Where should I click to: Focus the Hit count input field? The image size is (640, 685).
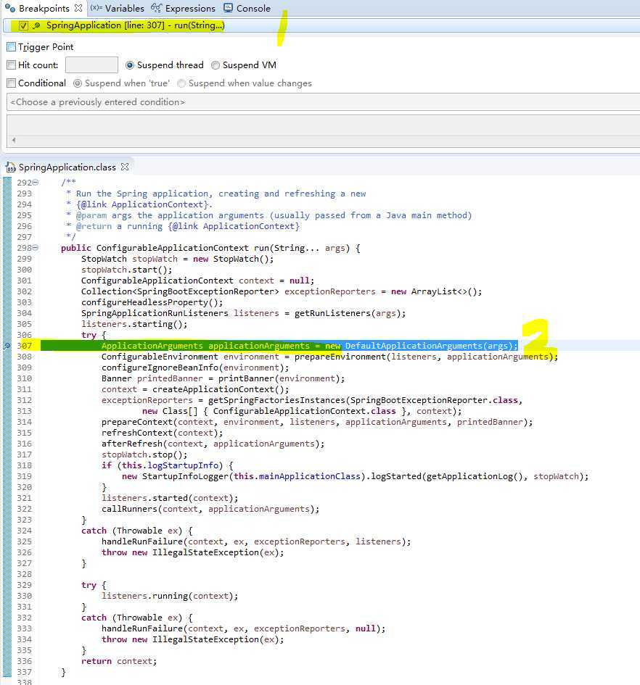[x=91, y=65]
